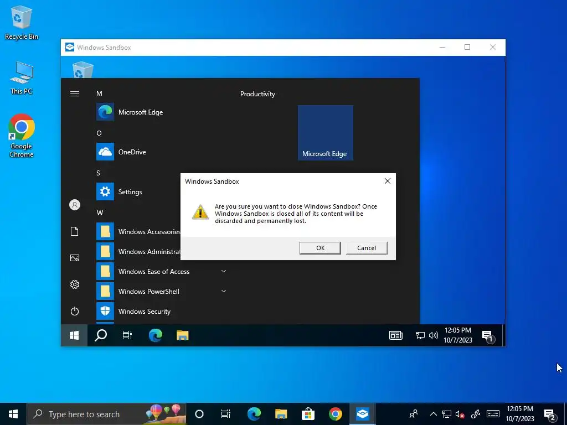
Task: Open Documents icon in sandbox Start rail
Action: point(75,231)
